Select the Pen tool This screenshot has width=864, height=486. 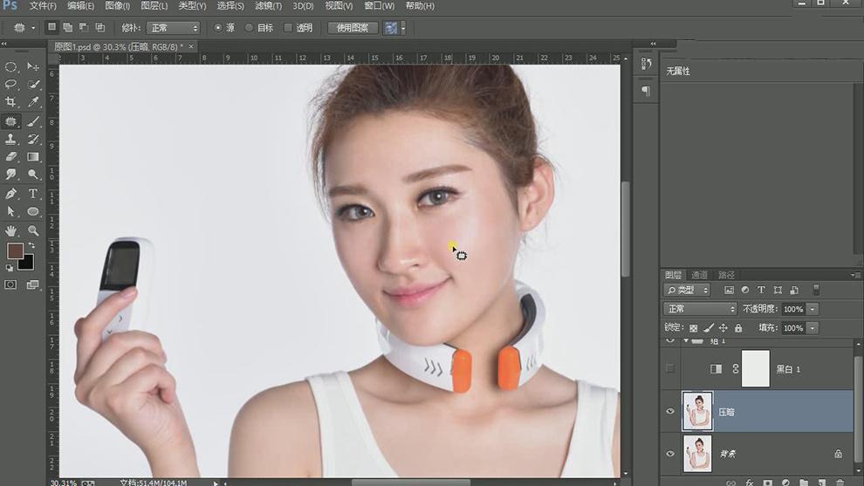click(x=11, y=194)
